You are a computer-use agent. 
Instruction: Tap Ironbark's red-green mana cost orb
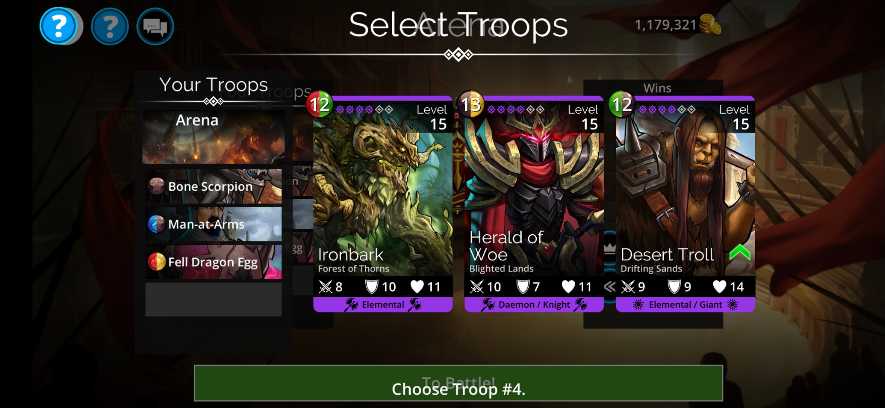pyautogui.click(x=319, y=104)
